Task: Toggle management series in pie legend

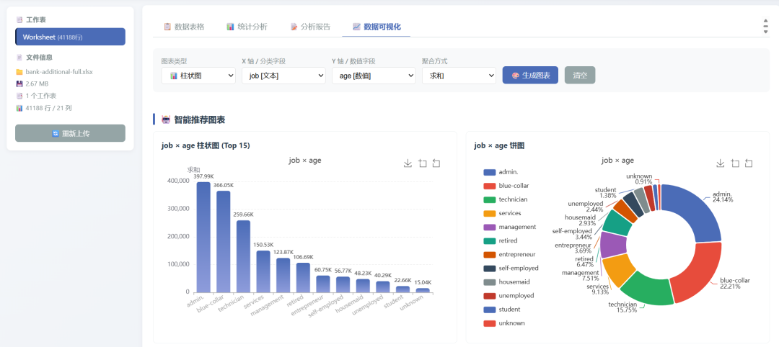Action: coord(510,227)
